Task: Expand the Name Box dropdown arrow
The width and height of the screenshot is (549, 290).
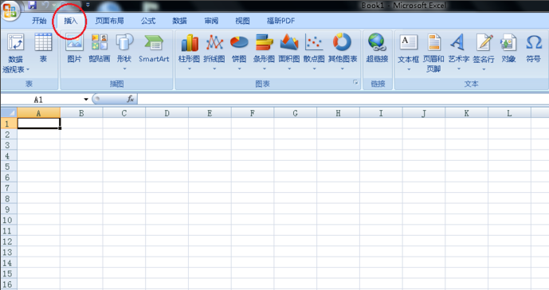Action: point(86,100)
